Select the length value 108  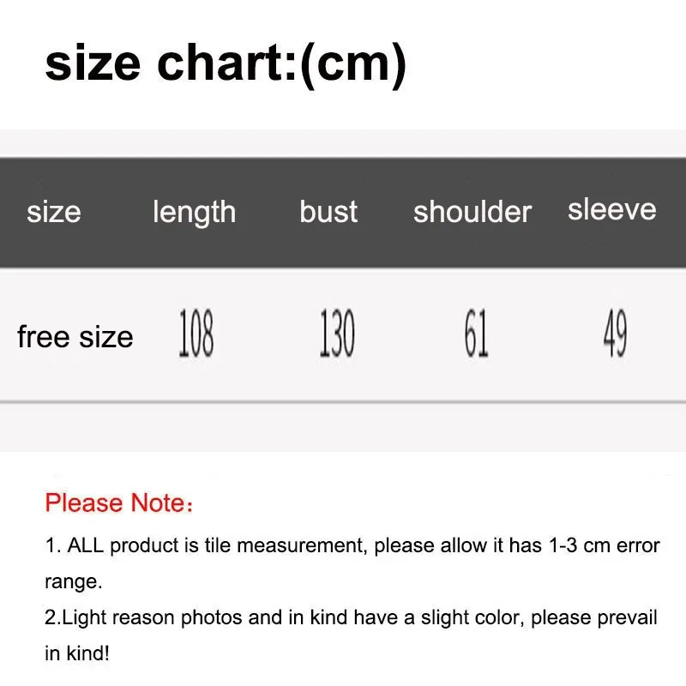(x=196, y=334)
